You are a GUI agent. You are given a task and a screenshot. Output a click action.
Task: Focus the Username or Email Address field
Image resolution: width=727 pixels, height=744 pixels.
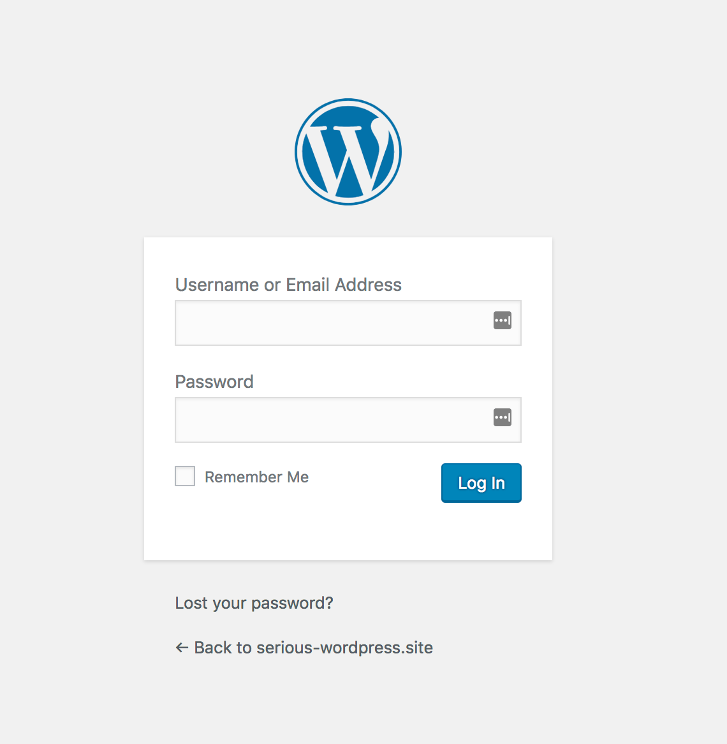click(348, 323)
